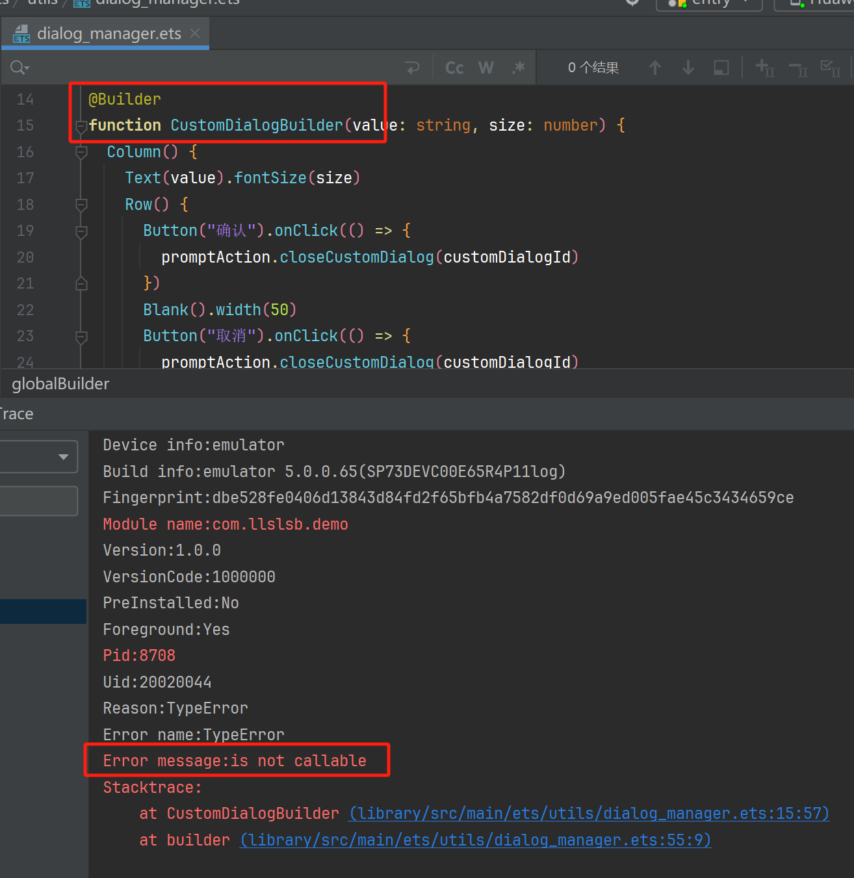854x878 pixels.
Task: Click 'closeCustomDialog' call on line 20
Action: pos(357,257)
